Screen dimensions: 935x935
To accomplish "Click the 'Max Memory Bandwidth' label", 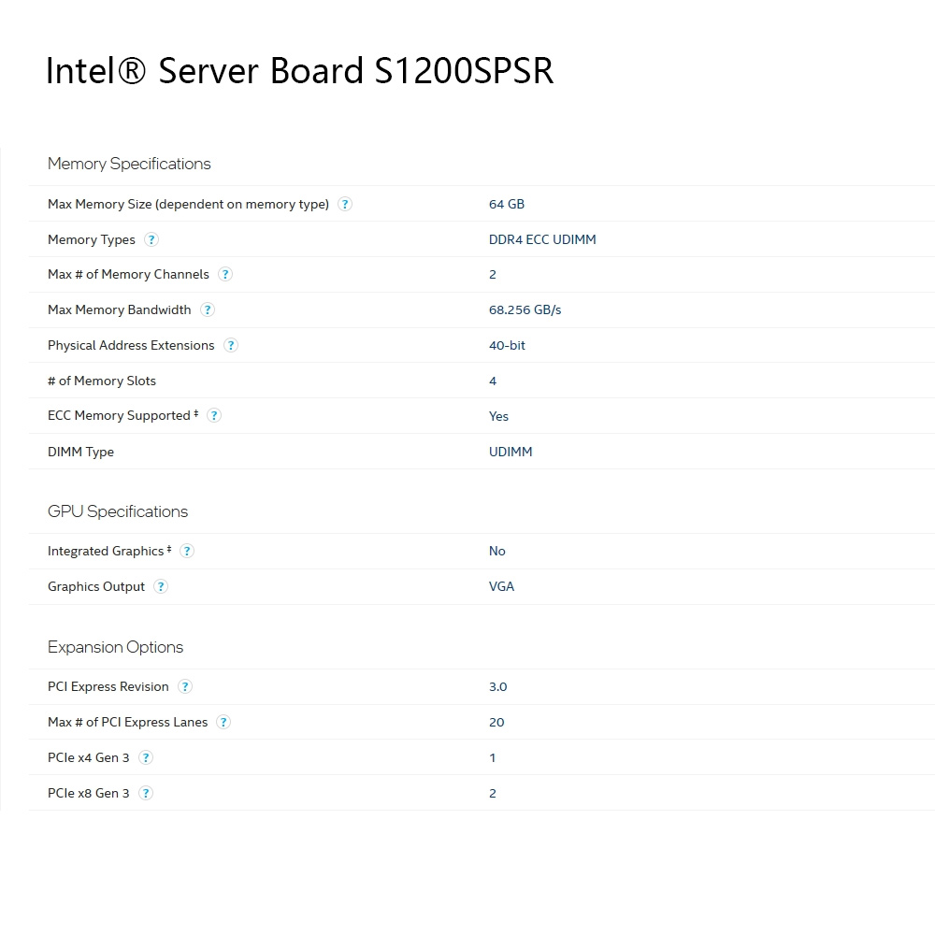I will pos(120,310).
